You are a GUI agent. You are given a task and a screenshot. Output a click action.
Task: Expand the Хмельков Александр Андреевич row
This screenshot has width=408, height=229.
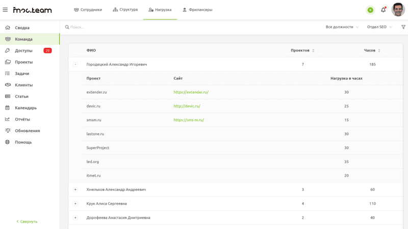click(x=75, y=189)
